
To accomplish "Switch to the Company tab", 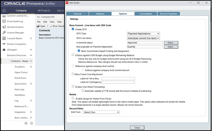I will (21, 11).
